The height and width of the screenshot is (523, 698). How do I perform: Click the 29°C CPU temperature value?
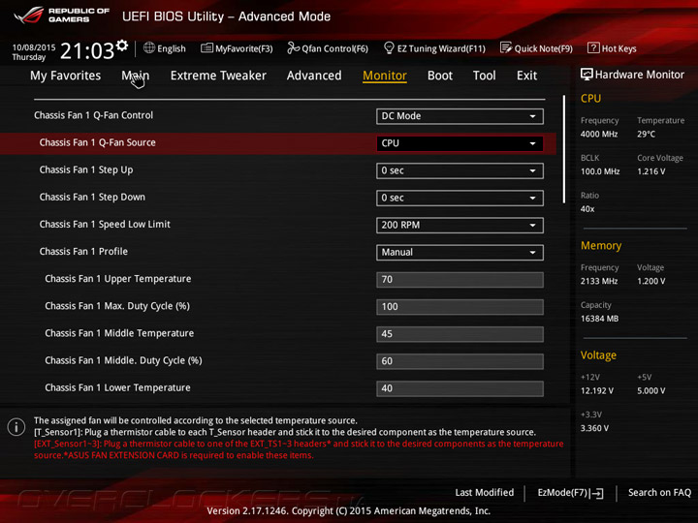point(646,134)
